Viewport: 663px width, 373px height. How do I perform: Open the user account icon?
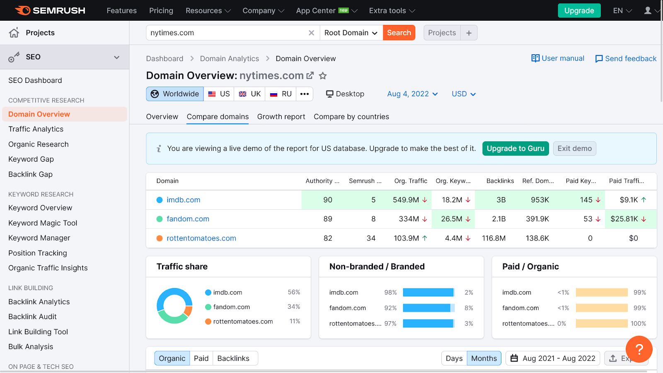point(648,10)
